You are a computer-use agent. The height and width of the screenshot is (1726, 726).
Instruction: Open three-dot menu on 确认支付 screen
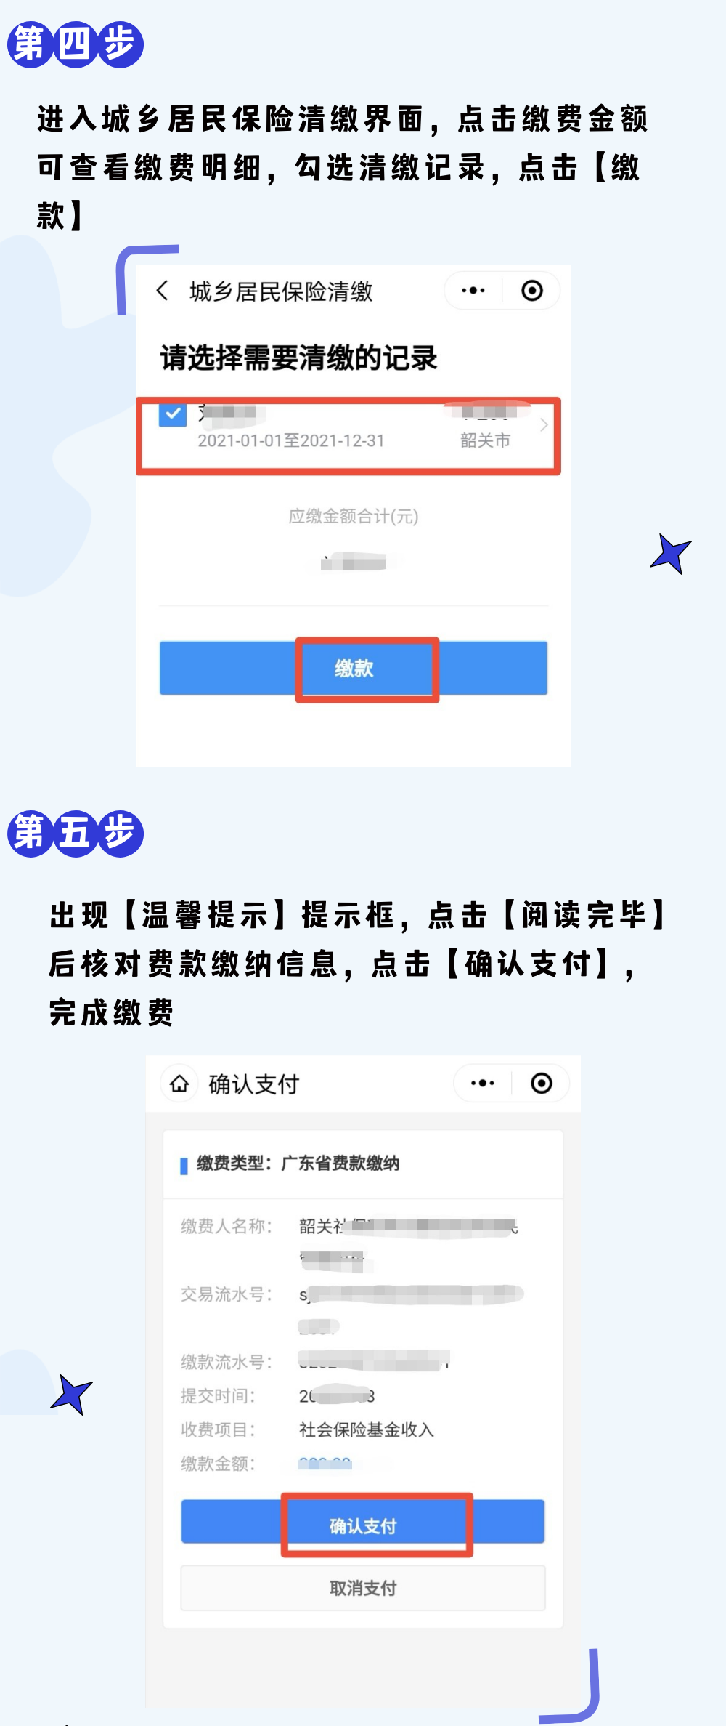click(483, 1084)
